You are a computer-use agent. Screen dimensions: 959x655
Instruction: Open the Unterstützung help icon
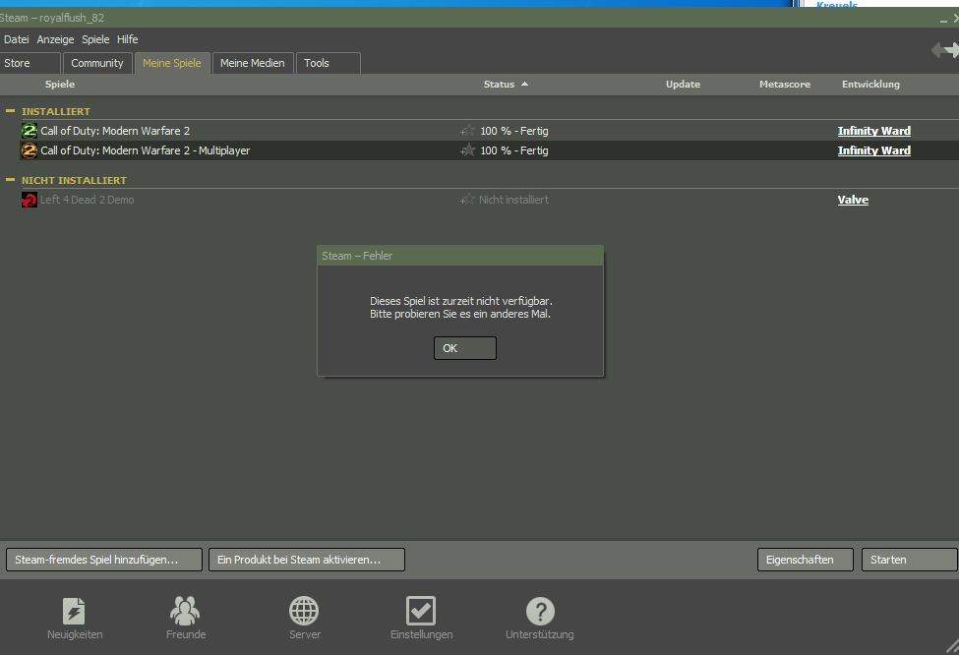click(540, 611)
